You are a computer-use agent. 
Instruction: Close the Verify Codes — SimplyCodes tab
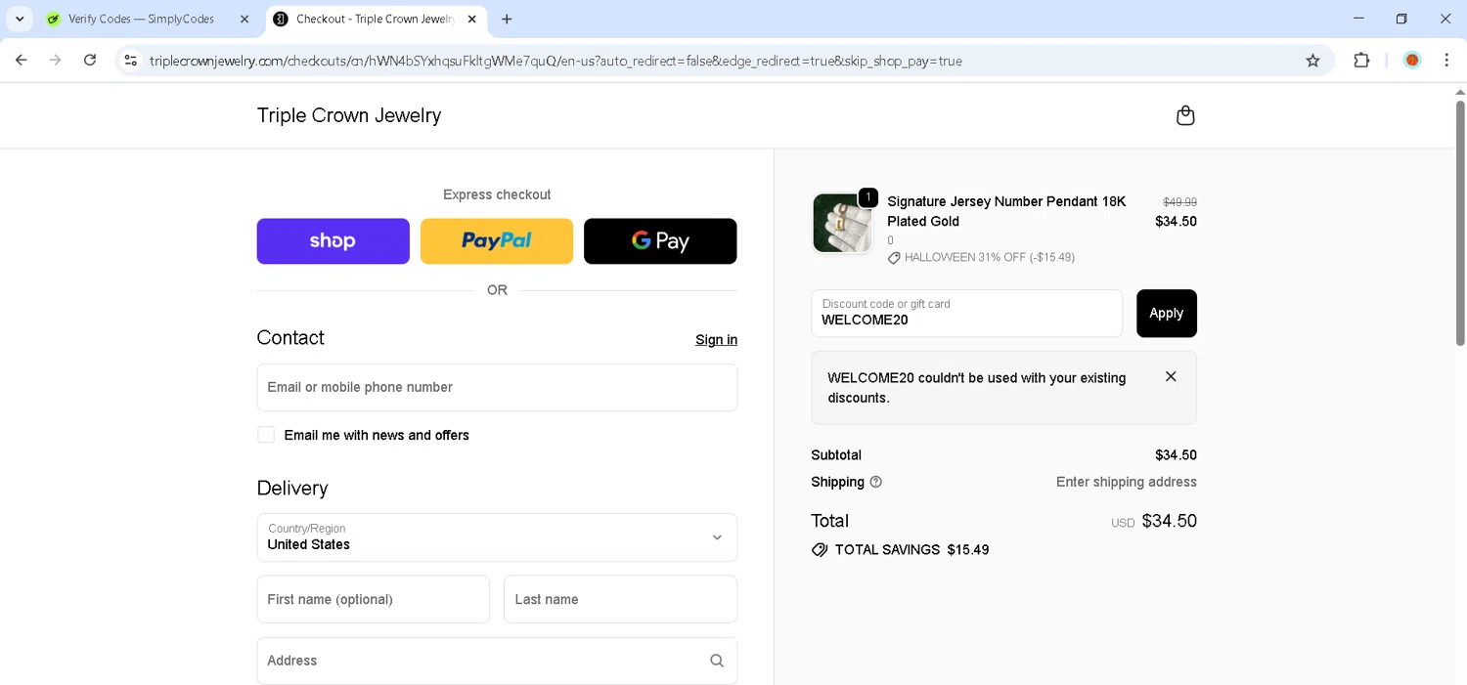tap(244, 19)
